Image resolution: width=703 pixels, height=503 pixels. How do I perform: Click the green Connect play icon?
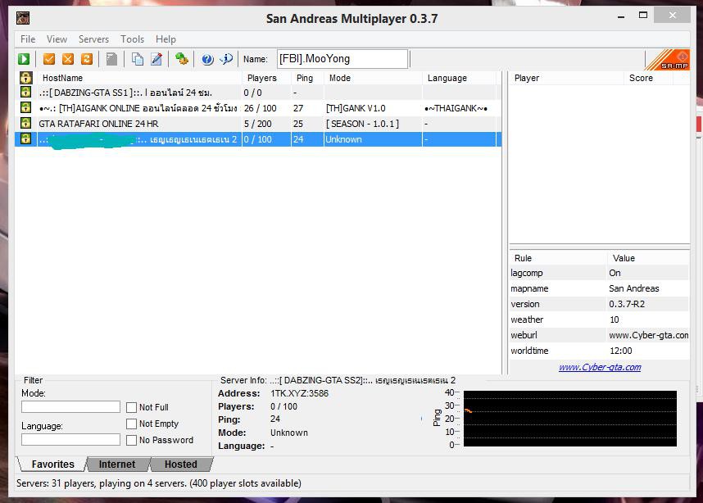click(24, 59)
